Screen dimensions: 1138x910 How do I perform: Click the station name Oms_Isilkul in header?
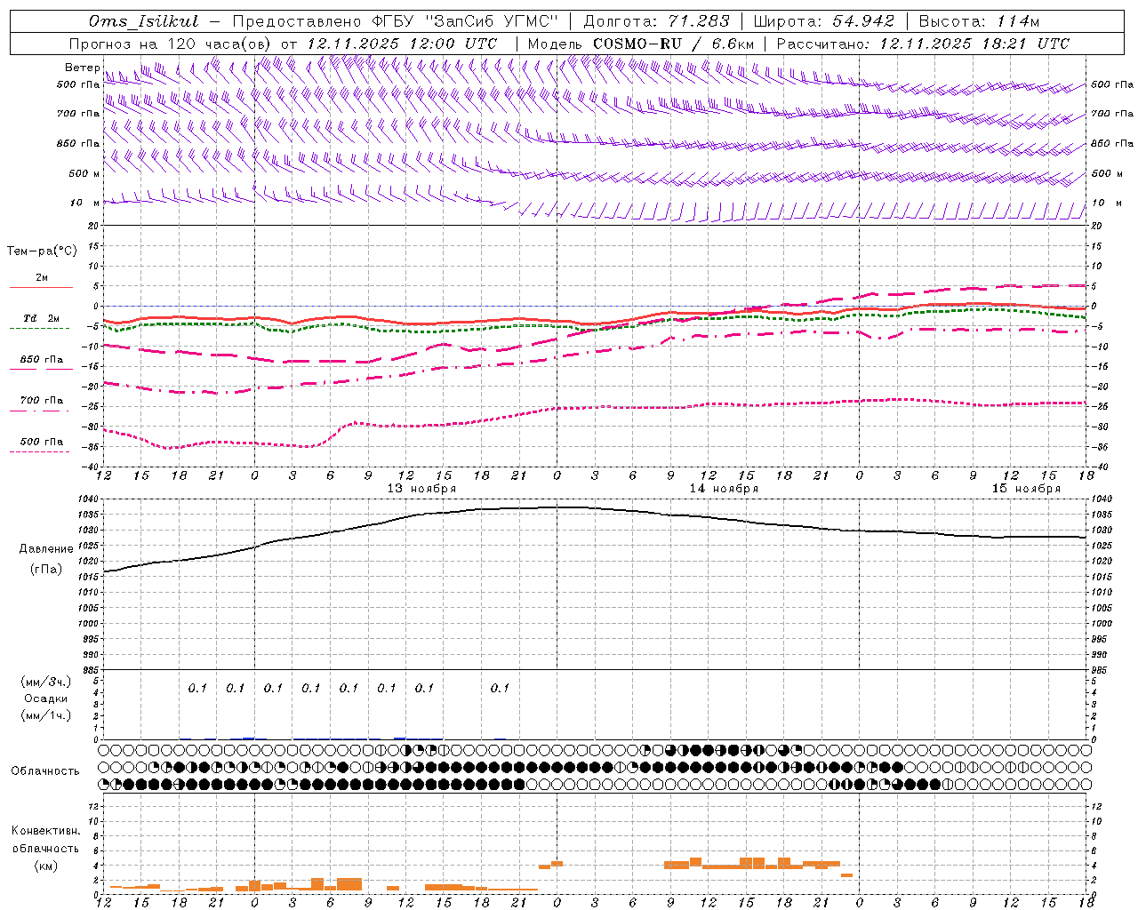point(144,21)
